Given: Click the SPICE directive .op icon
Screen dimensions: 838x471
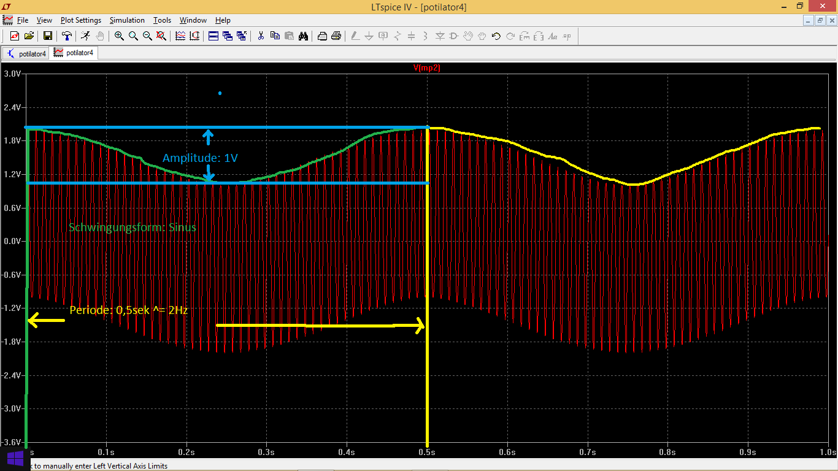Looking at the screenshot, I should 567,36.
